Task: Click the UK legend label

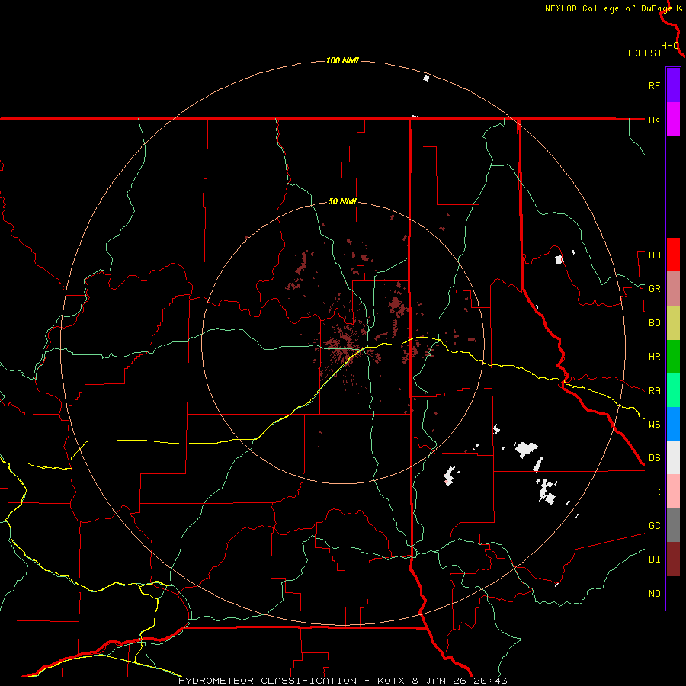Action: (x=654, y=120)
